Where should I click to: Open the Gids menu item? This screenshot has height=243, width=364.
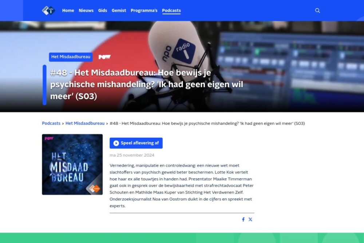coord(103,11)
